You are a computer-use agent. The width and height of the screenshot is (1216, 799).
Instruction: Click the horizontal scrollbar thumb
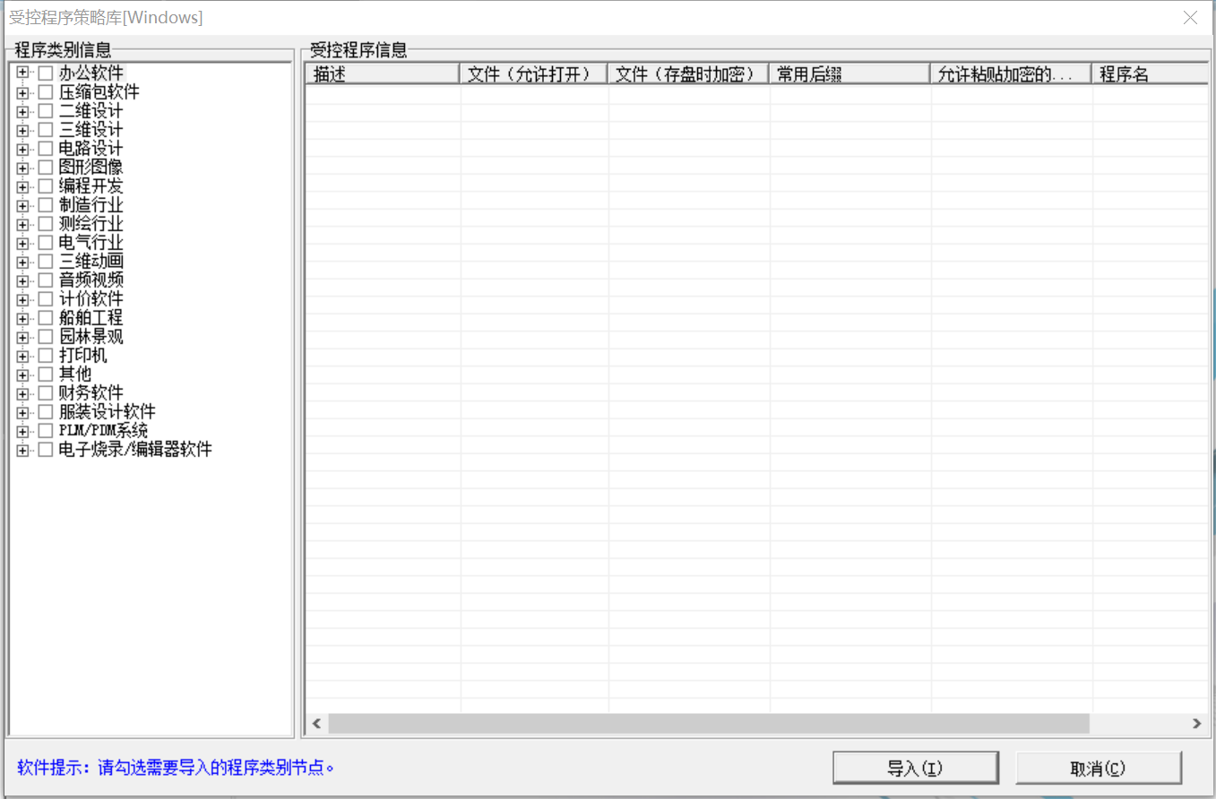pos(708,724)
